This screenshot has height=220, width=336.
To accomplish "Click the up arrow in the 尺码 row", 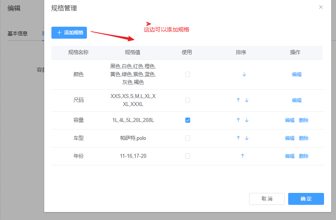I will (238, 100).
